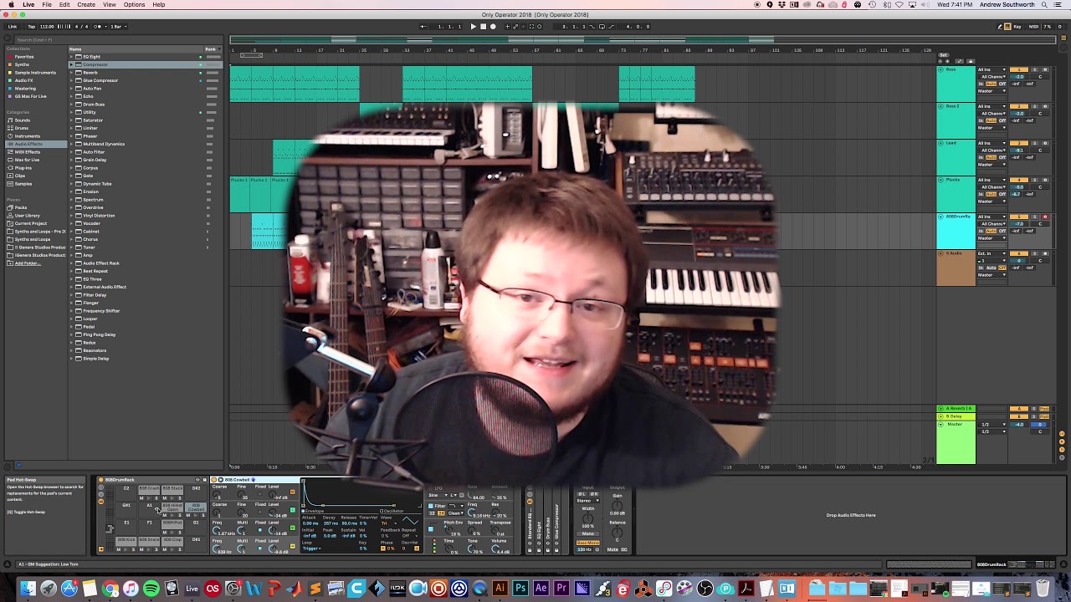
Task: Open Photoshop from the dock
Action: coord(520,589)
